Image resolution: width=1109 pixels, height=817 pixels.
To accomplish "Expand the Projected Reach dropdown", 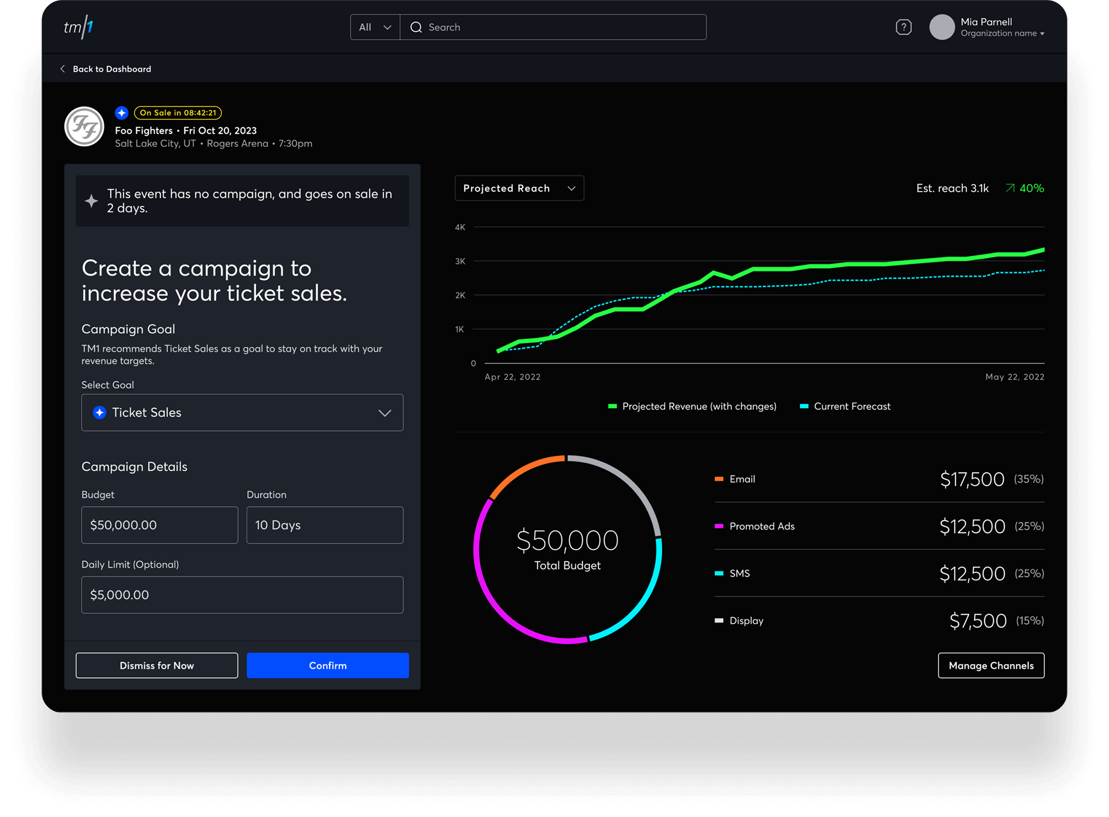I will pos(519,188).
